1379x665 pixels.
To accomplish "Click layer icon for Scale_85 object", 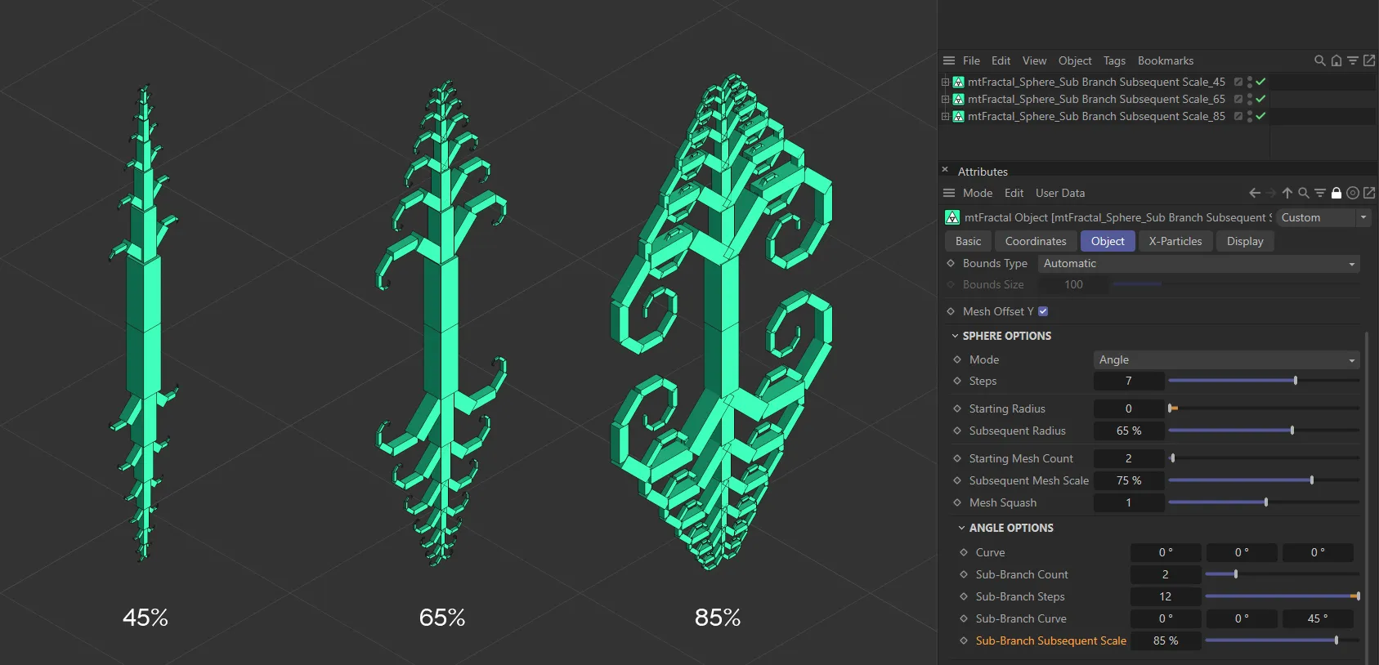I will (1238, 116).
